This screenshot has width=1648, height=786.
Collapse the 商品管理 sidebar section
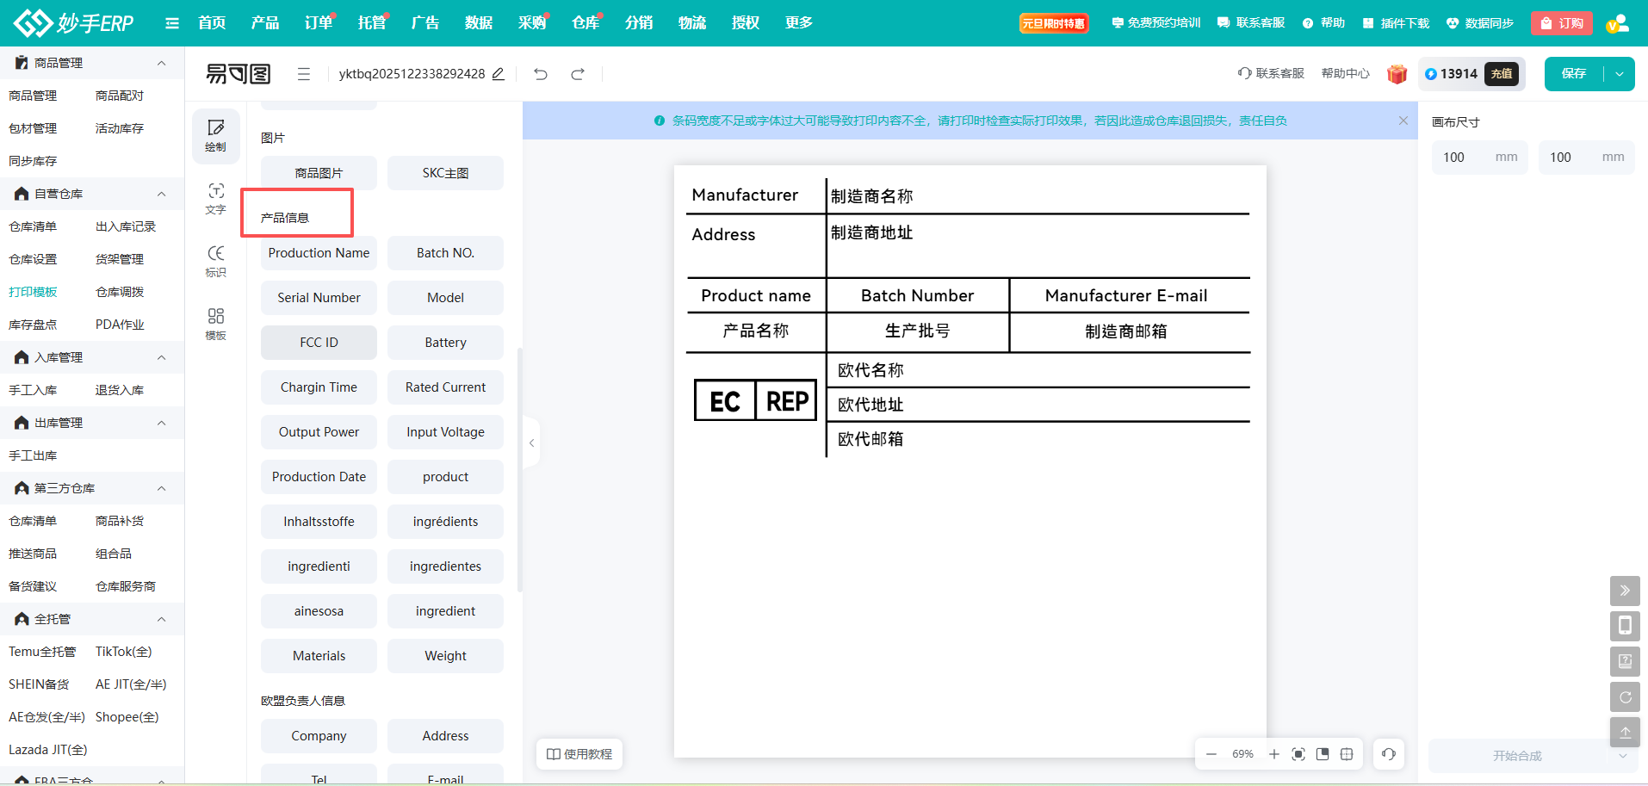pyautogui.click(x=161, y=63)
